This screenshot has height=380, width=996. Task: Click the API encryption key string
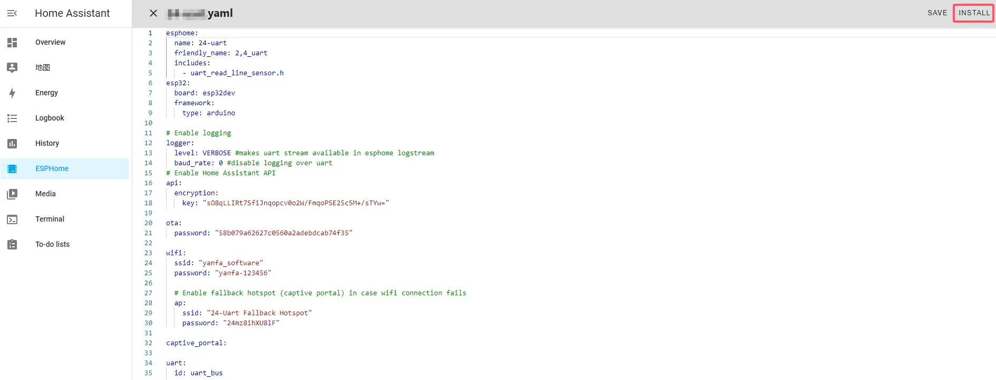295,203
